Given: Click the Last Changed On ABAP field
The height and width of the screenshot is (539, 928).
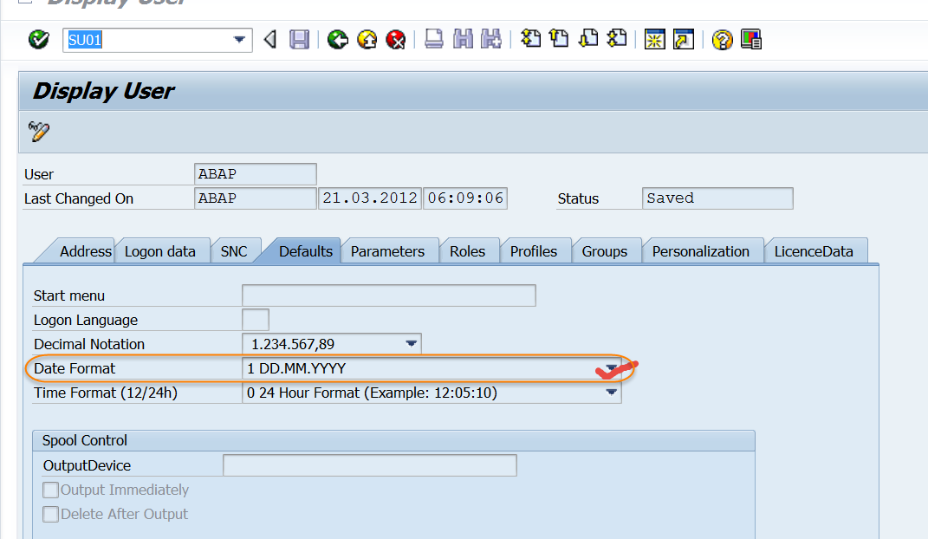Looking at the screenshot, I should [255, 198].
